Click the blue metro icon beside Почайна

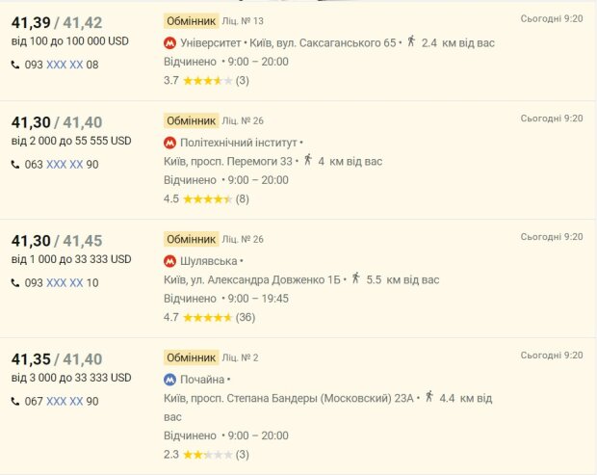click(x=170, y=380)
